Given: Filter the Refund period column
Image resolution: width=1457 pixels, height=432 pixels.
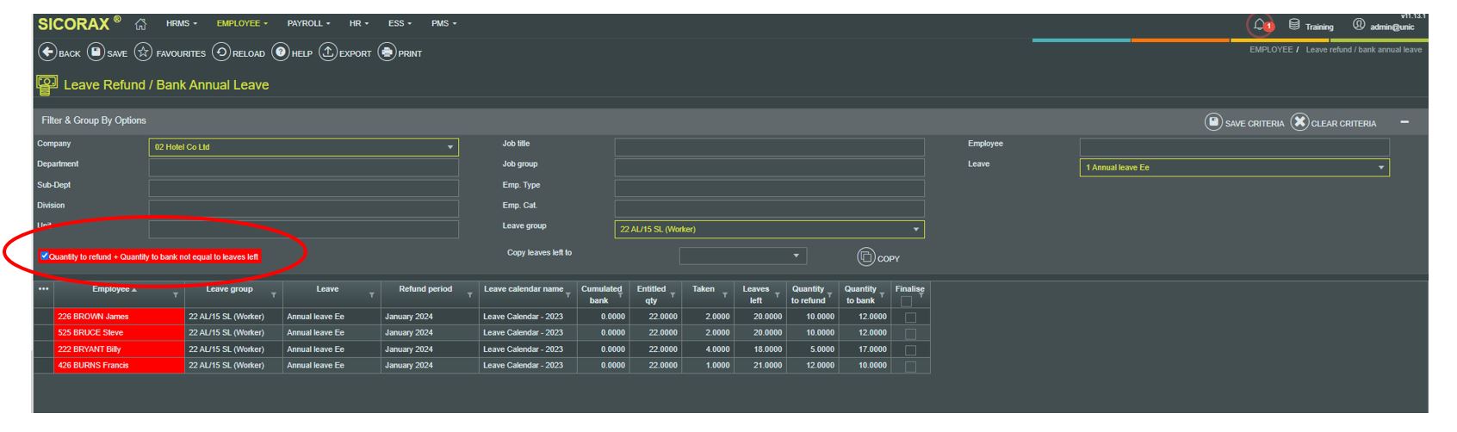Looking at the screenshot, I should pos(470,295).
